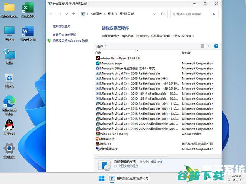Select Microsoft Edge desktop shortcut

tap(9, 106)
